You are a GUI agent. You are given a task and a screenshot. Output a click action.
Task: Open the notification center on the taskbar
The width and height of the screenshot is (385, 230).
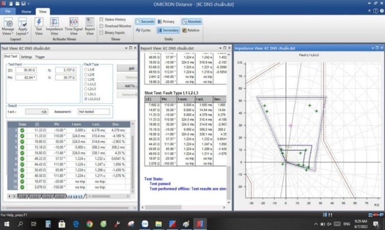point(376,224)
